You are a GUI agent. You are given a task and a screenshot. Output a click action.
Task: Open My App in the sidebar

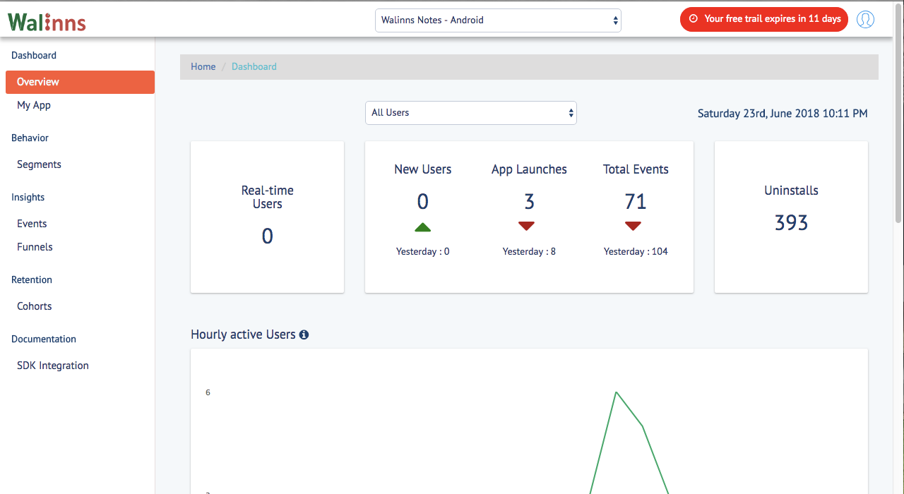[34, 105]
